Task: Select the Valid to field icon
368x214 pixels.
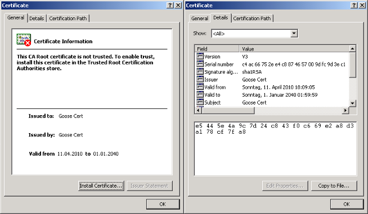Action: click(x=200, y=94)
